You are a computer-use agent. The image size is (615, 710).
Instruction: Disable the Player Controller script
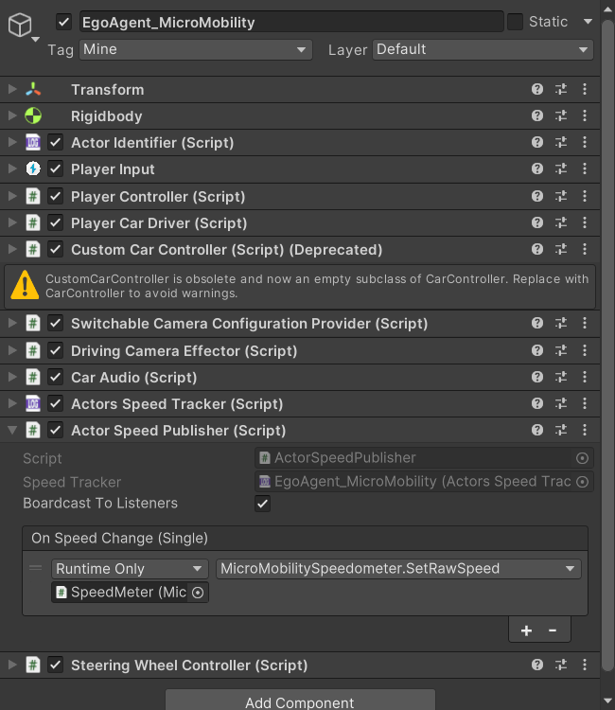55,196
